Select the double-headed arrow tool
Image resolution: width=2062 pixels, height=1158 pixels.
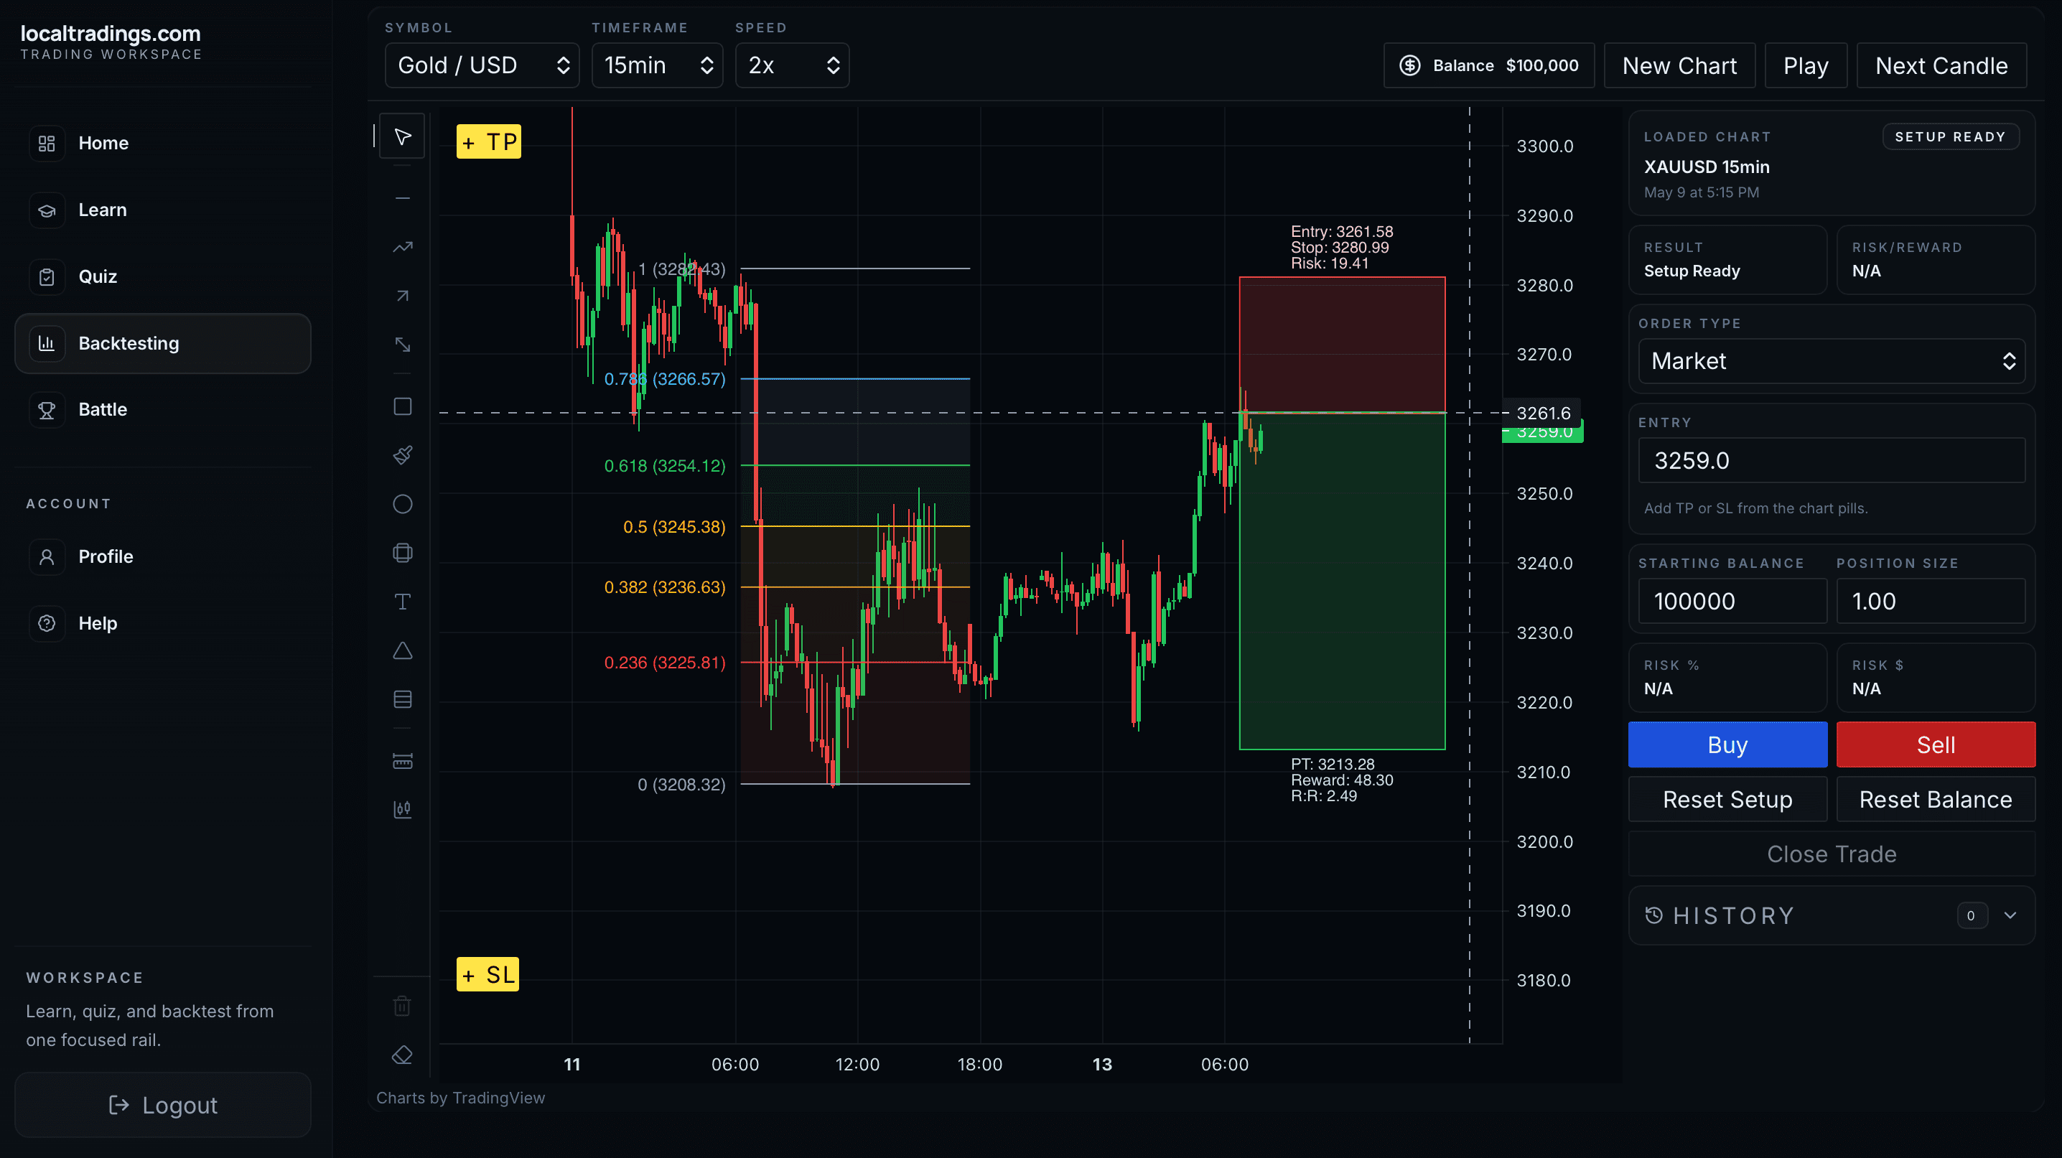[x=402, y=344]
